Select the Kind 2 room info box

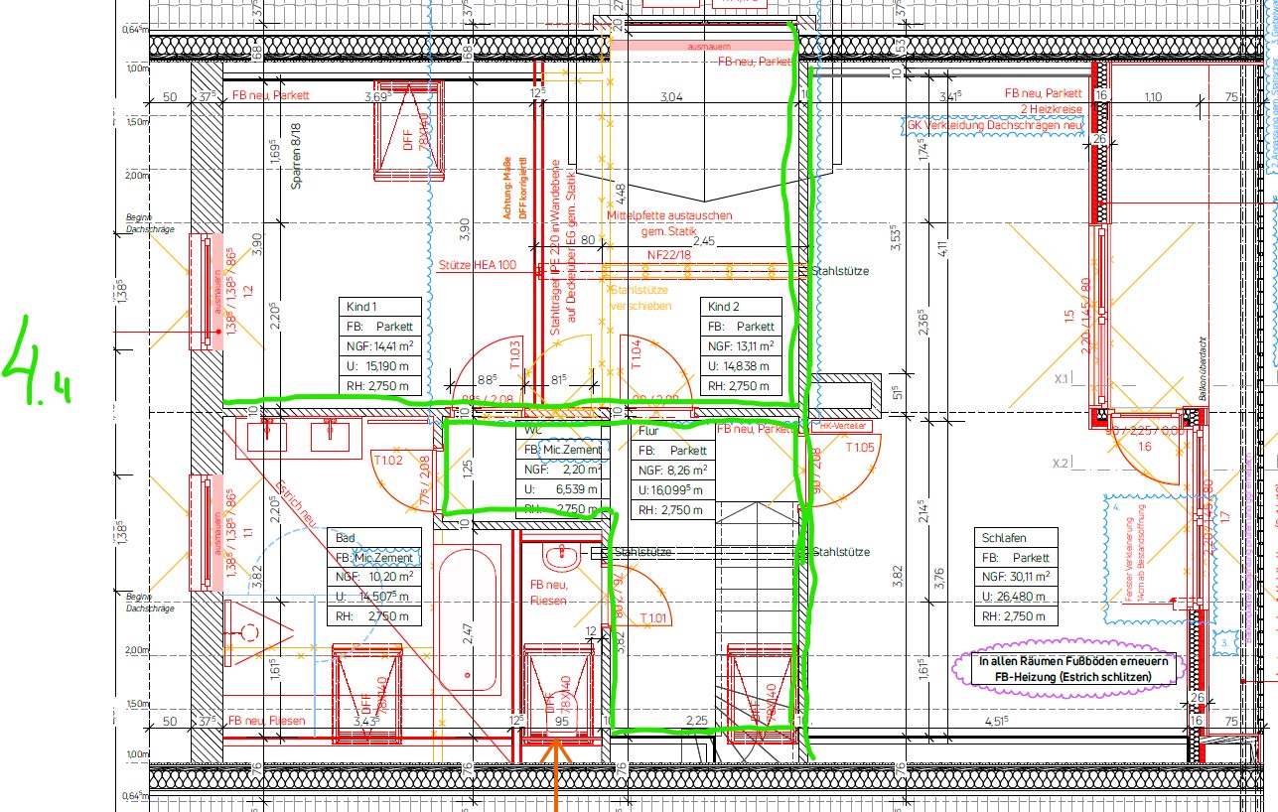point(741,345)
